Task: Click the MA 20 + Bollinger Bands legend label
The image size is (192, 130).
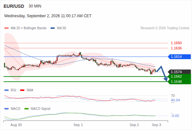Action: 29,28
